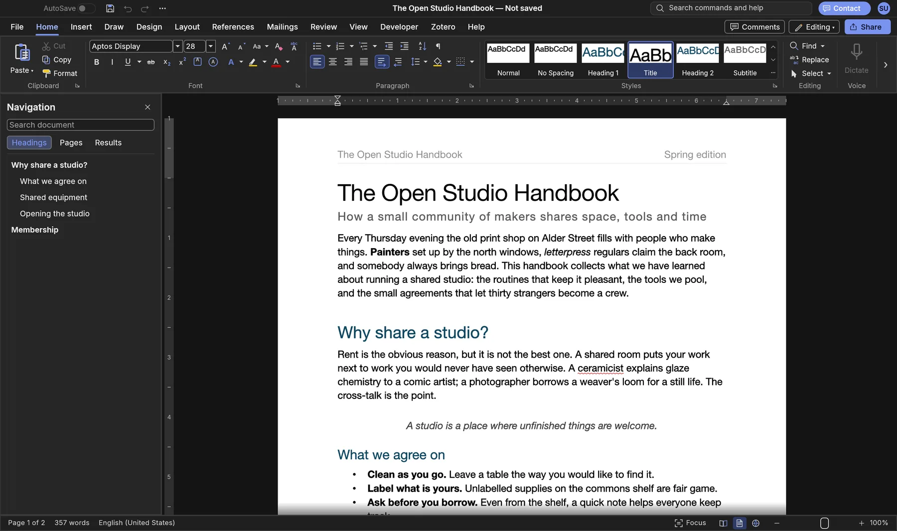This screenshot has width=897, height=531.
Task: Switch to Results tab in Navigation
Action: [108, 142]
